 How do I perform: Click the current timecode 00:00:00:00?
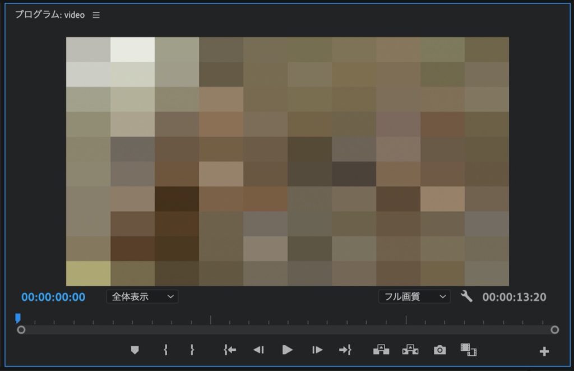click(x=53, y=297)
